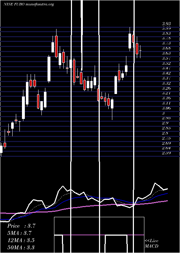Screen dimensions: 180x253
Task: Select the 3.26 price axis label
Action: [166, 89]
